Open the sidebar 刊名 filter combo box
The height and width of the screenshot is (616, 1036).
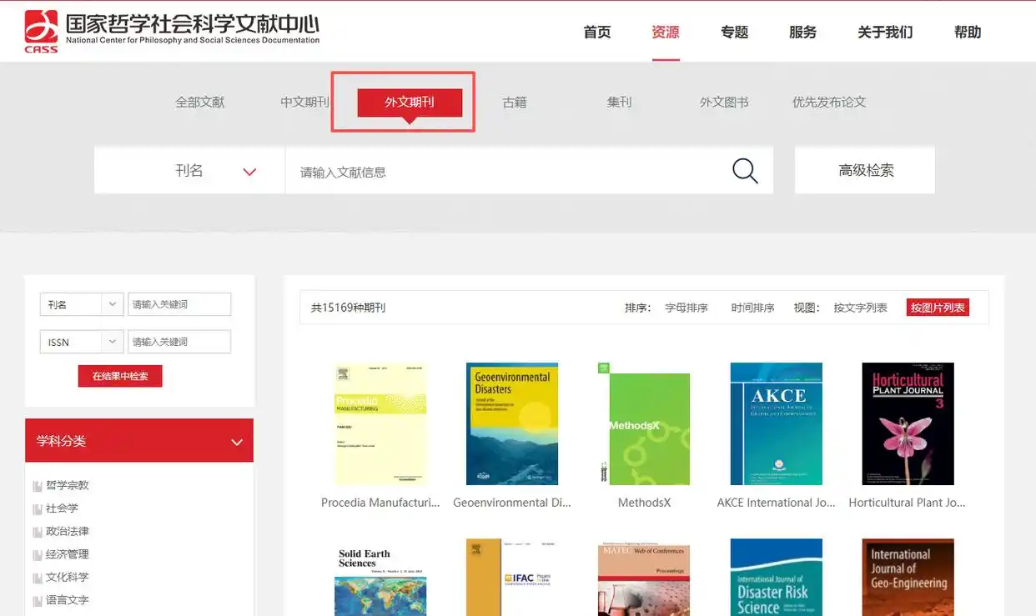(x=82, y=304)
